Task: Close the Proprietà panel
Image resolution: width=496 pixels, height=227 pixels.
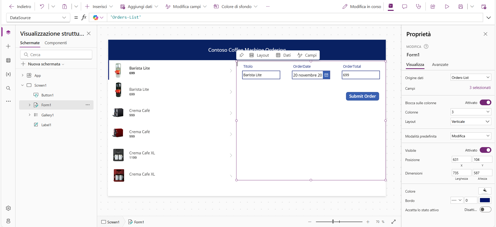Action: [x=485, y=34]
